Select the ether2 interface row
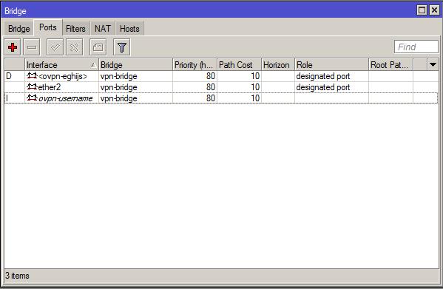Image resolution: width=443 pixels, height=289 pixels. (x=221, y=87)
